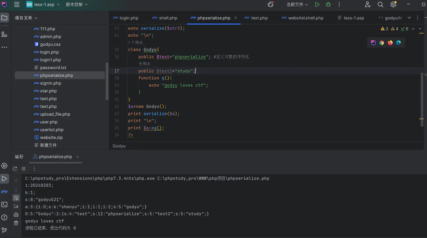Expand the 项目文件 view dropdown
Screen dimensions: 427x238
(26, 18)
